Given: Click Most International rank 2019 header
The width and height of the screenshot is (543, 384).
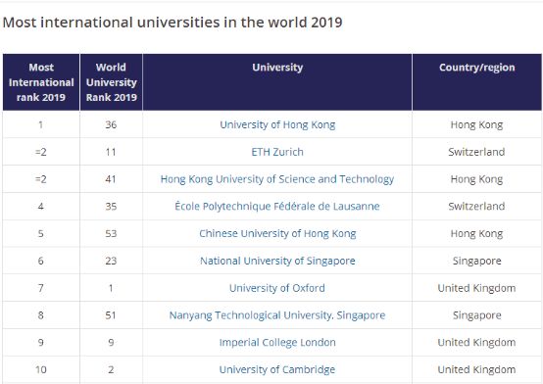Looking at the screenshot, I should point(41,82).
